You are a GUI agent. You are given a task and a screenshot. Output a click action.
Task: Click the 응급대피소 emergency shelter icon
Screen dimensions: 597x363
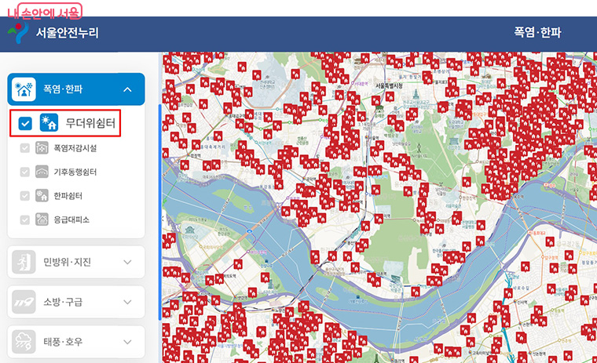(x=42, y=220)
